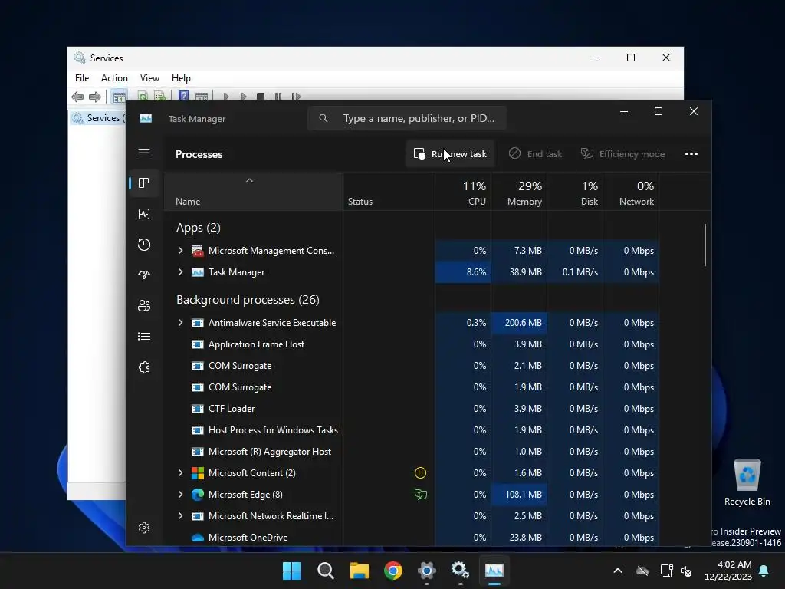The width and height of the screenshot is (785, 589).
Task: Click End task button
Action: pyautogui.click(x=536, y=153)
